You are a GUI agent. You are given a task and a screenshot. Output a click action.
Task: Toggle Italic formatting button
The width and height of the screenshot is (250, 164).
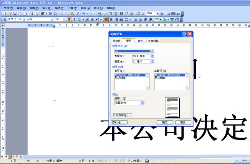(74, 19)
